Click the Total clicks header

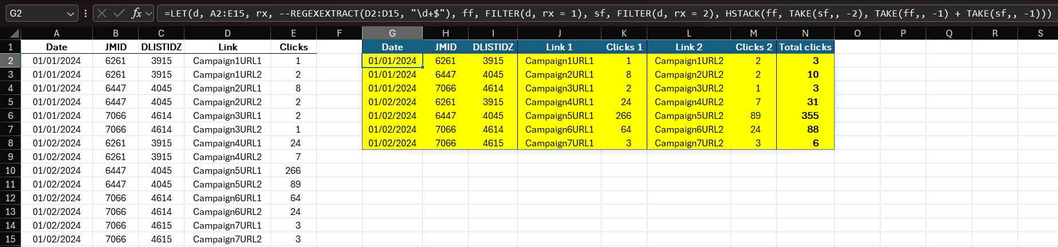(x=805, y=47)
